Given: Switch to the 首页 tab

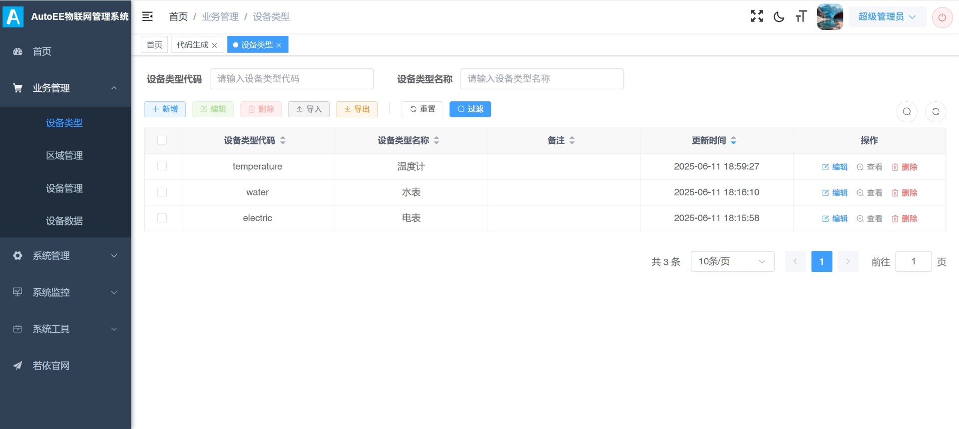Looking at the screenshot, I should 154,45.
